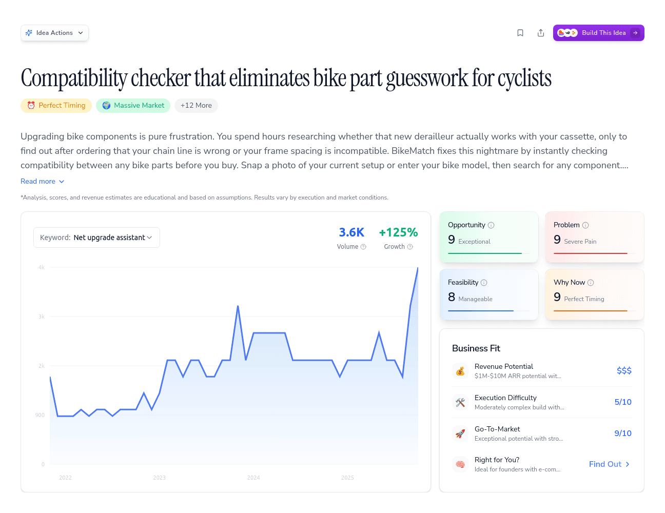The image size is (665, 513).
Task: Expand the description with Read more chevron
Action: 43,181
